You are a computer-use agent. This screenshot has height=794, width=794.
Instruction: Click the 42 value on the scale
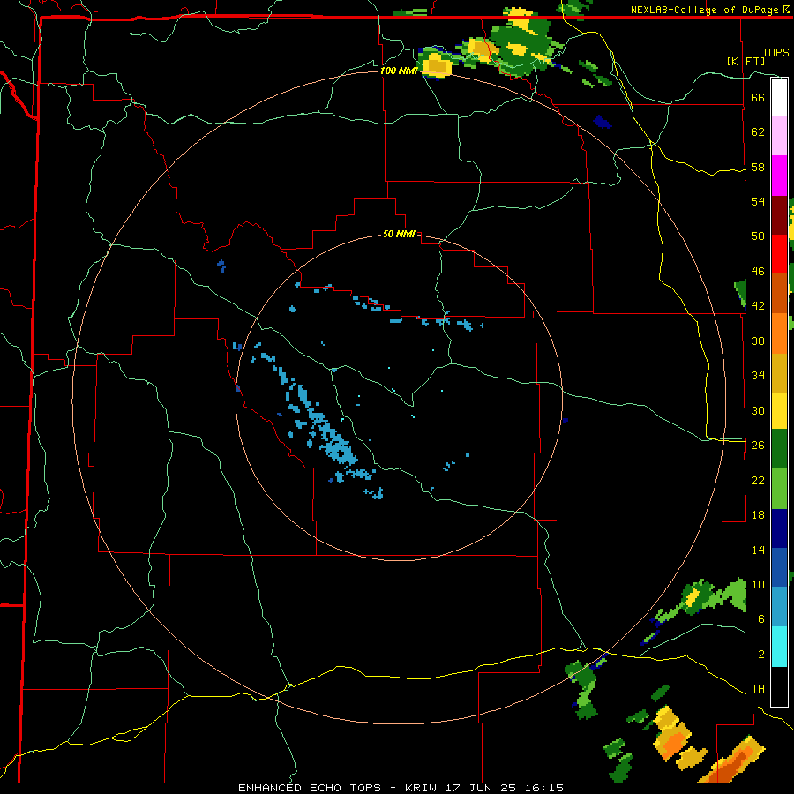coord(758,306)
